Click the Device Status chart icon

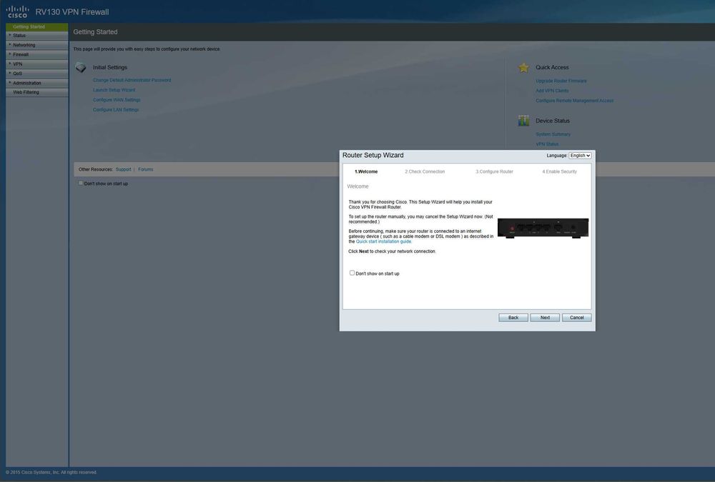(523, 121)
